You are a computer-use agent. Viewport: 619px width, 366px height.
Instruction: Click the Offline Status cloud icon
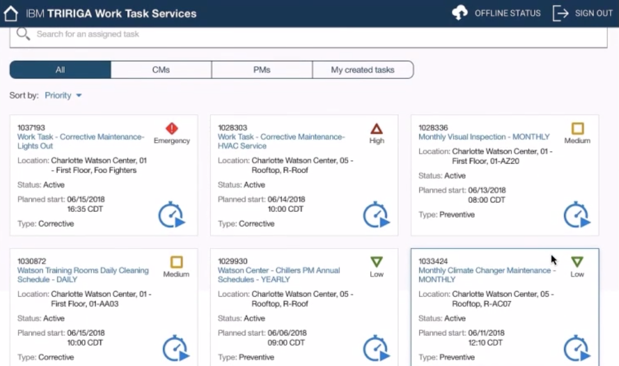pos(460,13)
